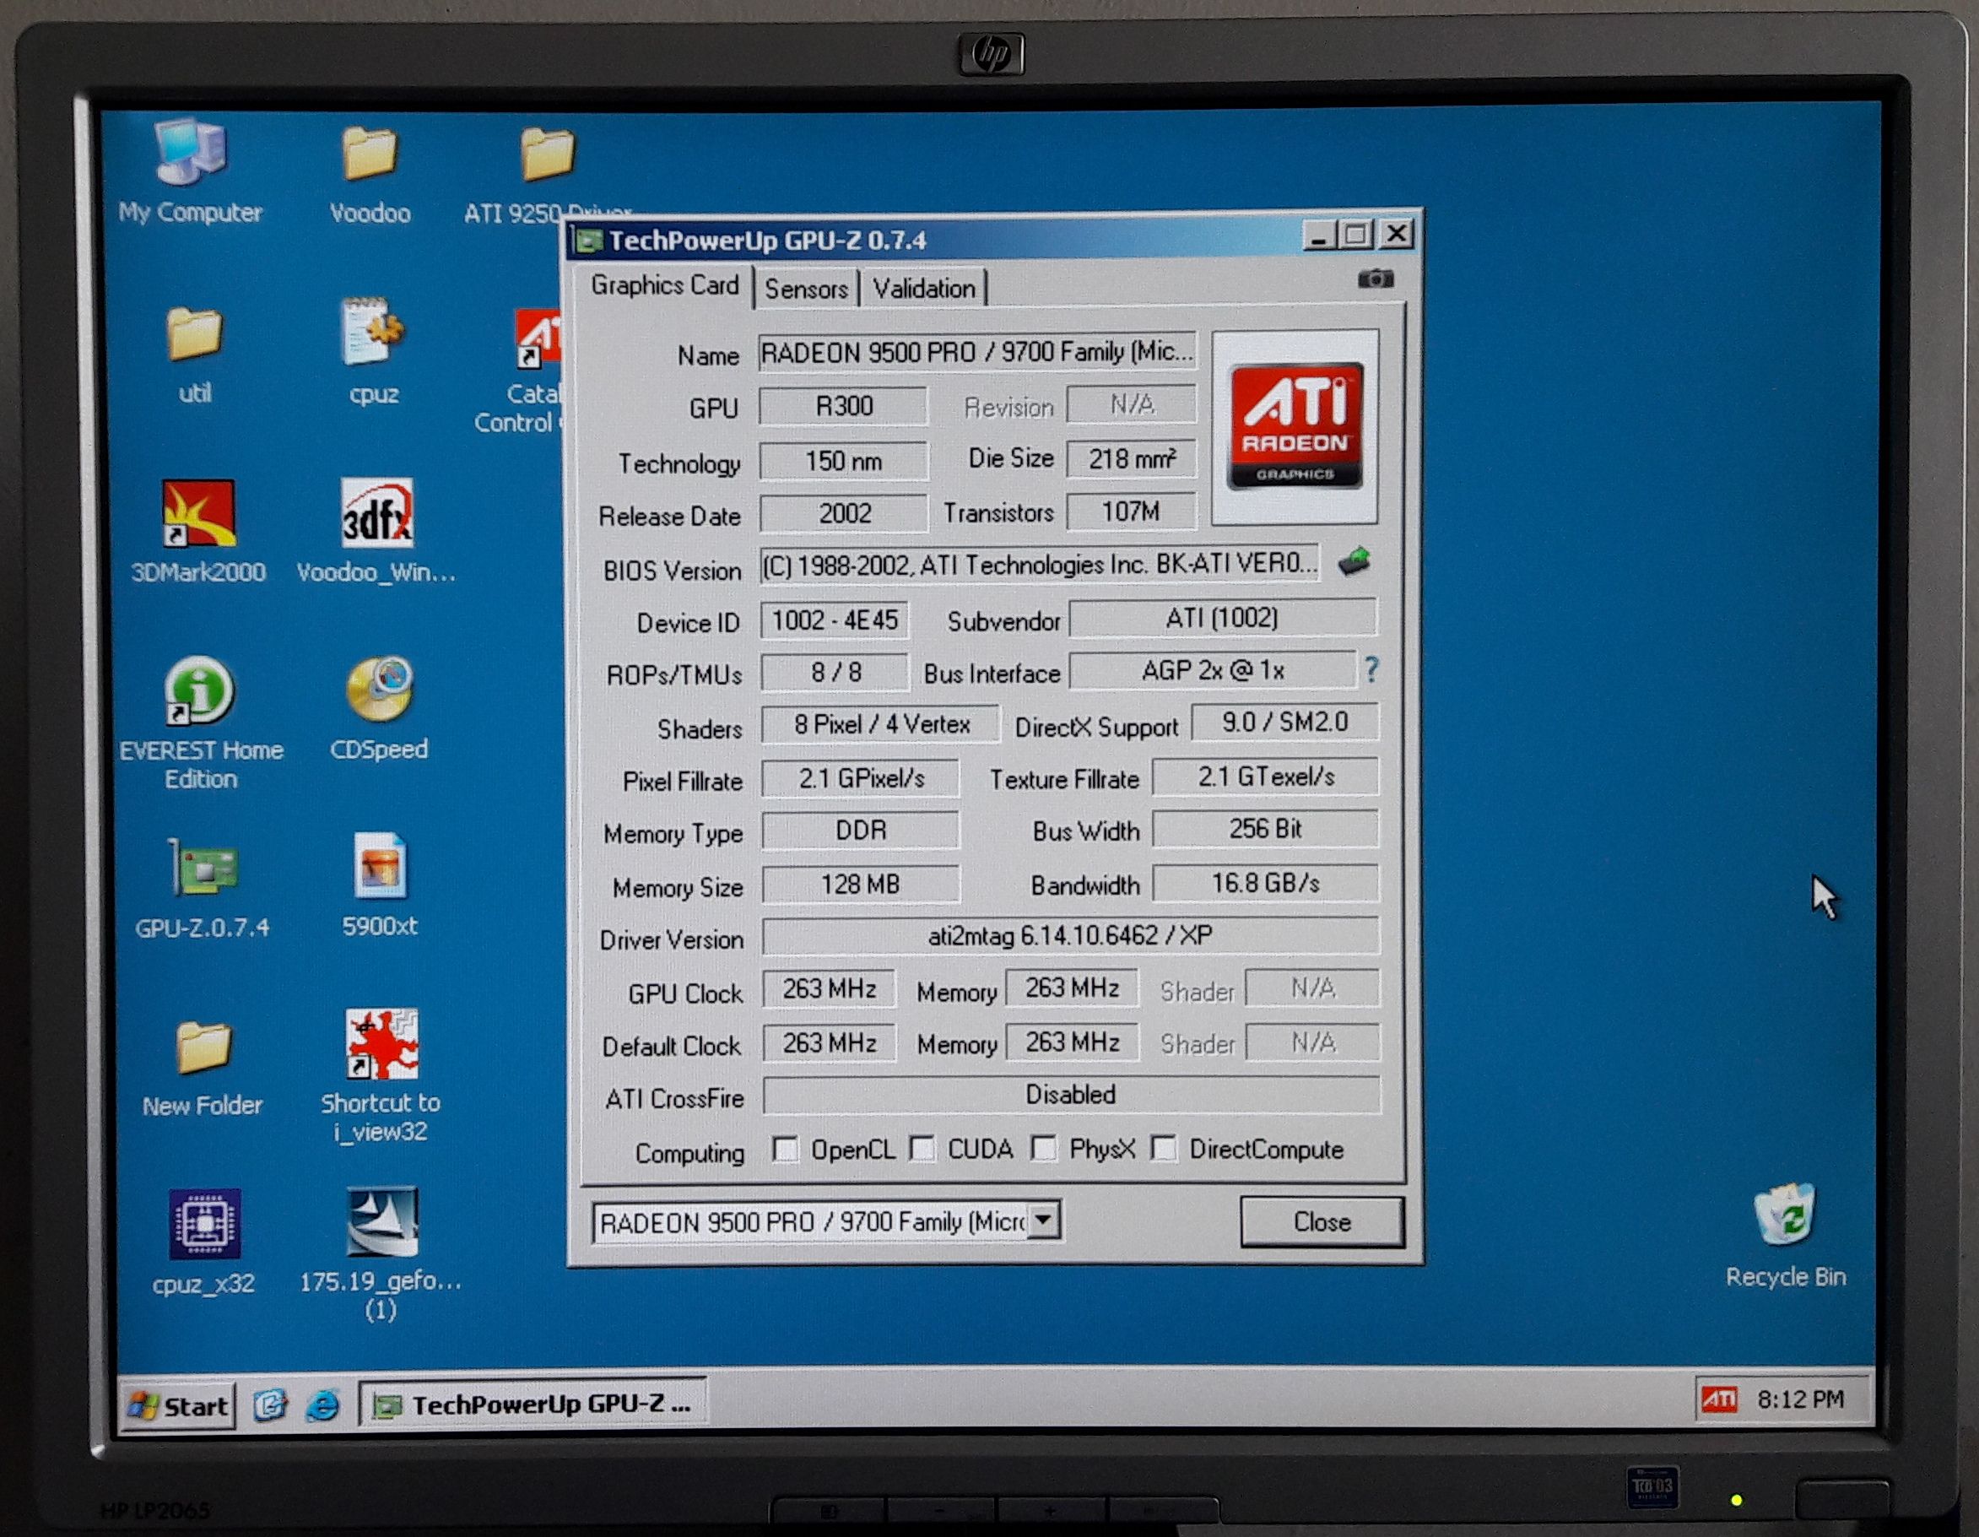Click the GPU-Z screenshot camera icon
The width and height of the screenshot is (1979, 1537).
click(x=1376, y=279)
